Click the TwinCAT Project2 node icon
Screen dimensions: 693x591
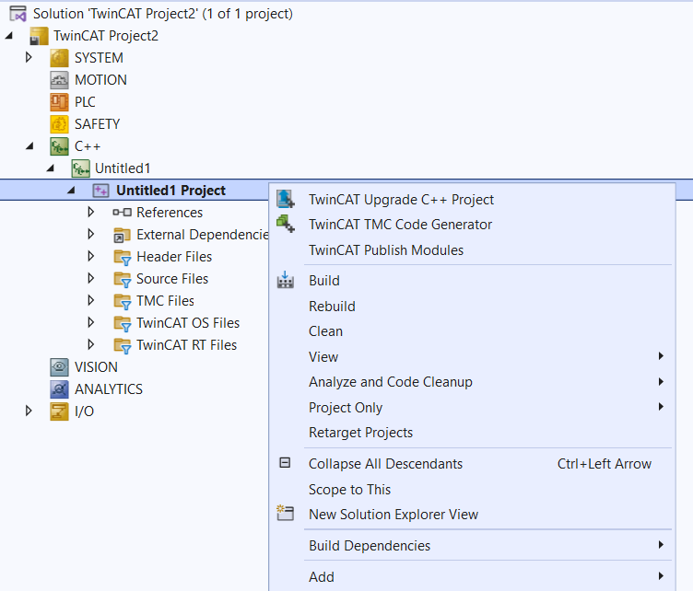click(x=39, y=36)
